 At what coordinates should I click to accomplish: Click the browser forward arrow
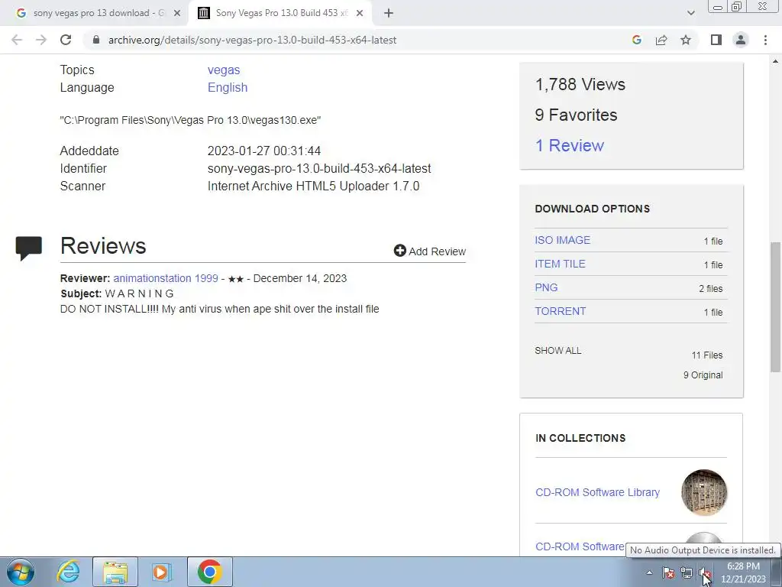[x=41, y=40]
